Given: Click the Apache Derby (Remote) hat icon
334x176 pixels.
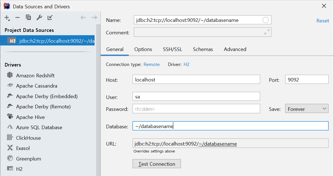Looking at the screenshot, I should (10, 106).
